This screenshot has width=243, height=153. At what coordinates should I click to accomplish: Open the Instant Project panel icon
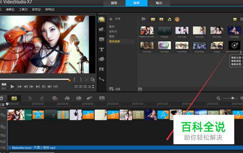[102, 29]
